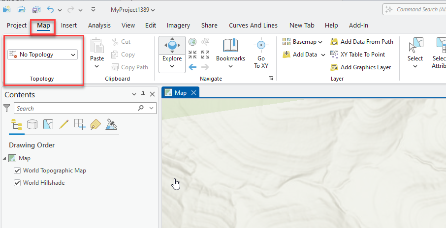446x228 pixels.
Task: Open the Analysis ribbon tab
Action: tap(99, 25)
